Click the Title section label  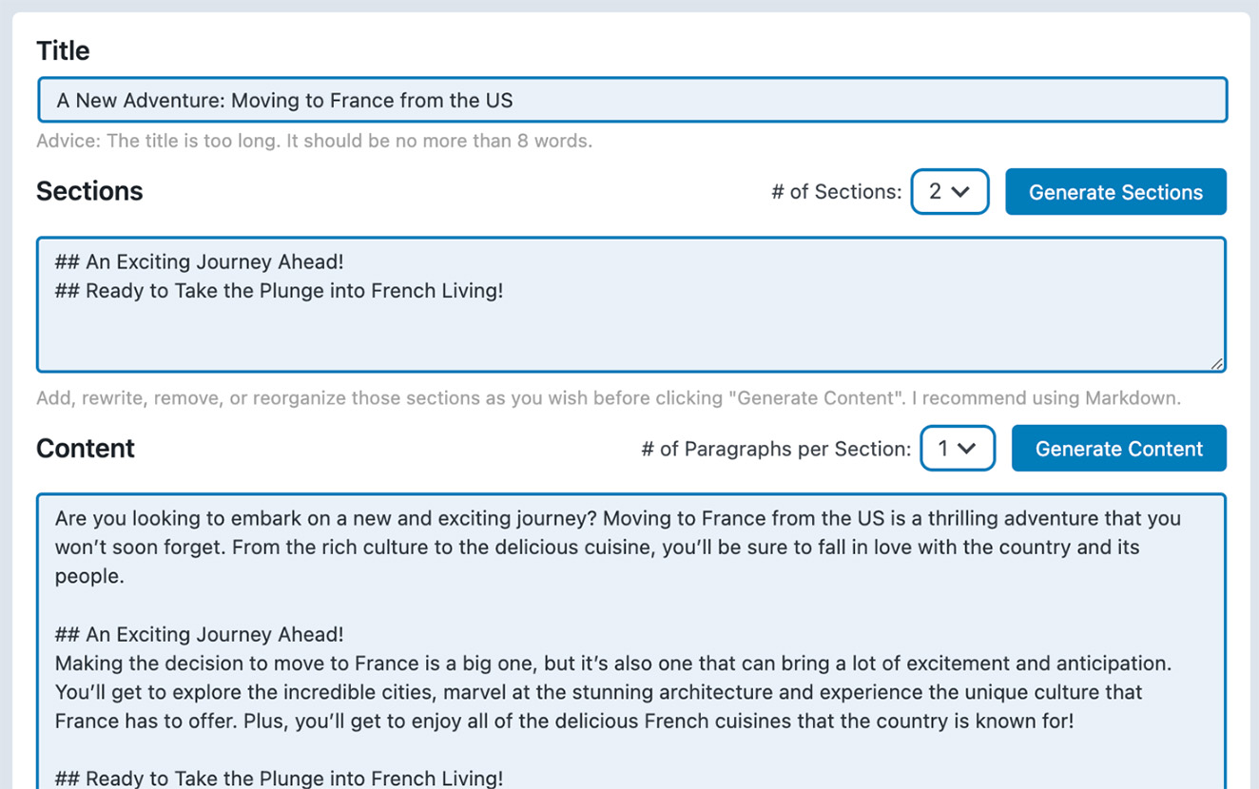63,50
